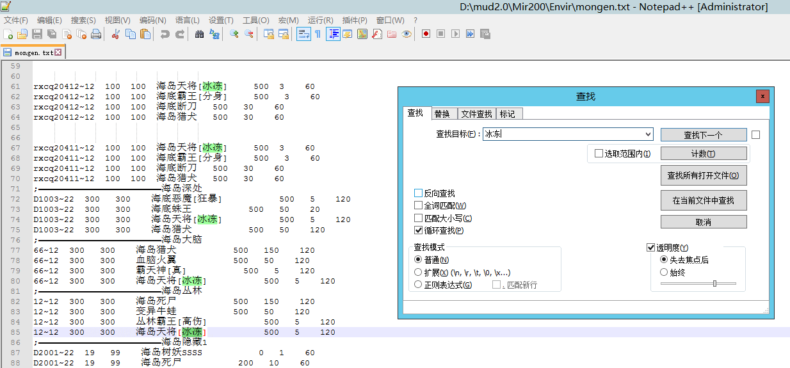Expand the 查找目标 history dropdown
Viewport: 790px width, 368px height.
coord(649,134)
